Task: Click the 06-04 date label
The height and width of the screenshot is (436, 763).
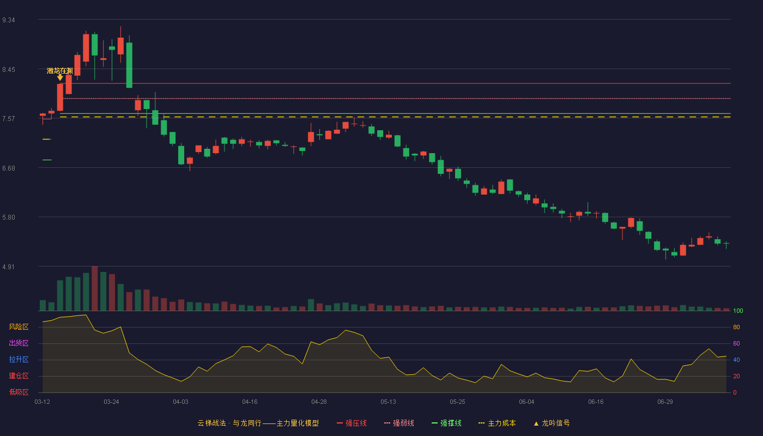Action: [526, 402]
